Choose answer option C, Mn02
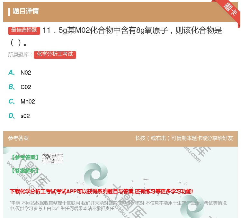Screen dimensions: 241x218 coord(22,101)
